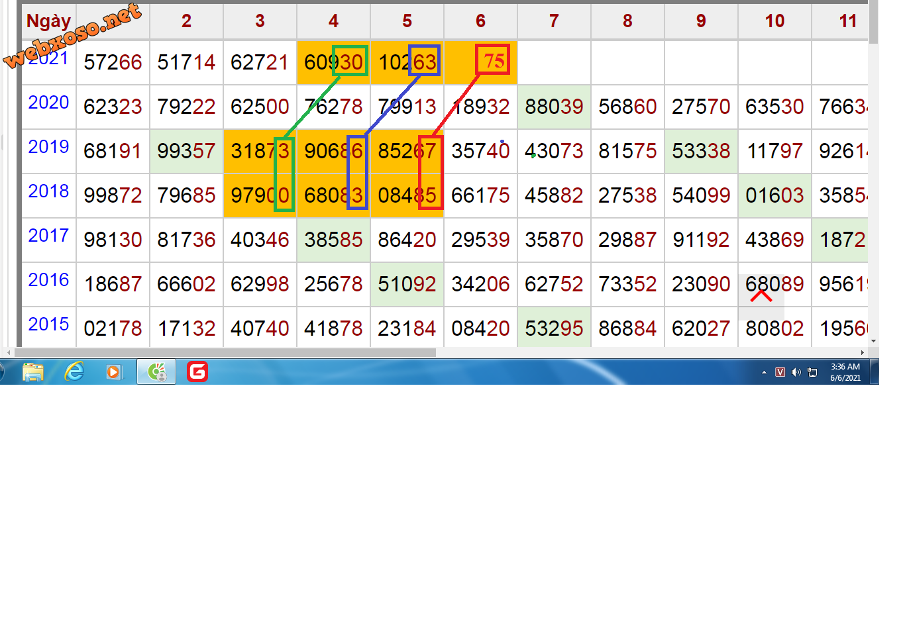905x643 pixels.
Task: Expand the hidden tray icons arrow
Action: tap(764, 372)
